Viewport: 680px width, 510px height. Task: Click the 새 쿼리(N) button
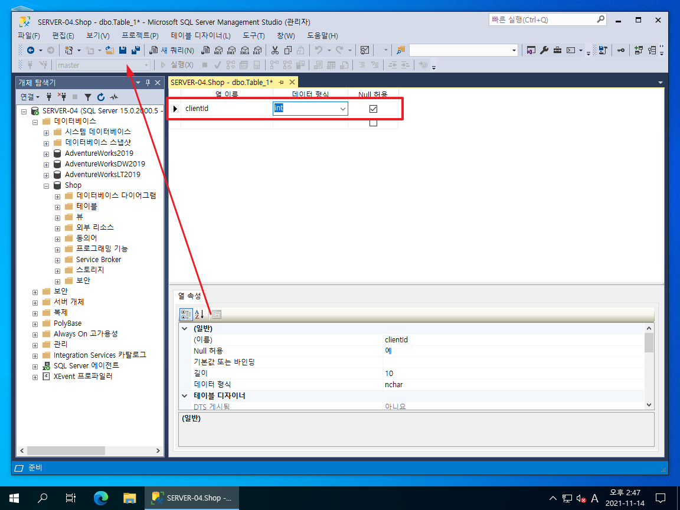(x=172, y=50)
